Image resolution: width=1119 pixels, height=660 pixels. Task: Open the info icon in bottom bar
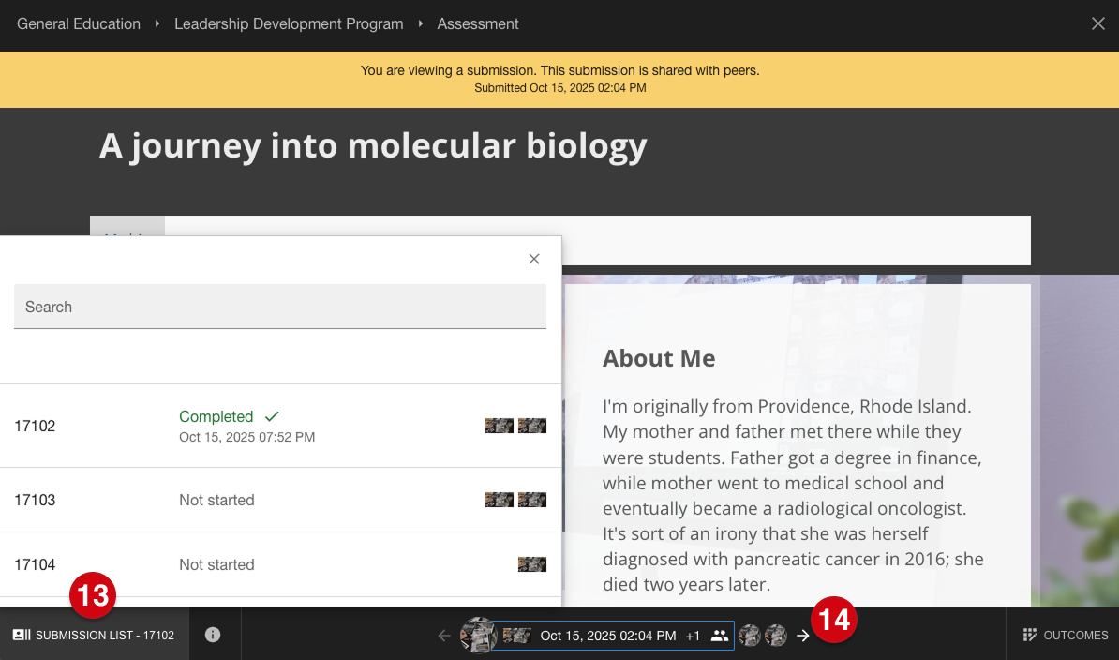(x=213, y=635)
